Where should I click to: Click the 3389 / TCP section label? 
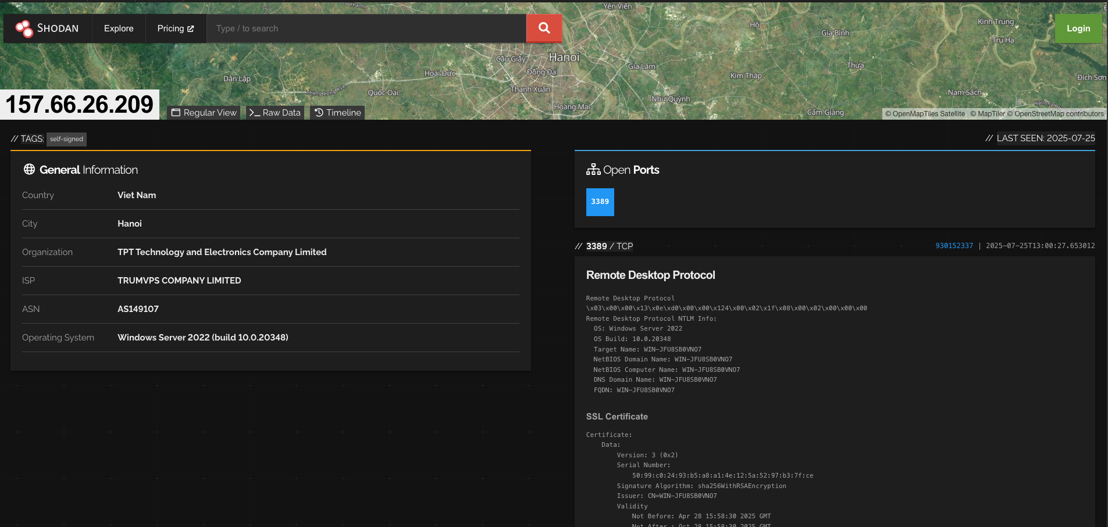click(610, 246)
